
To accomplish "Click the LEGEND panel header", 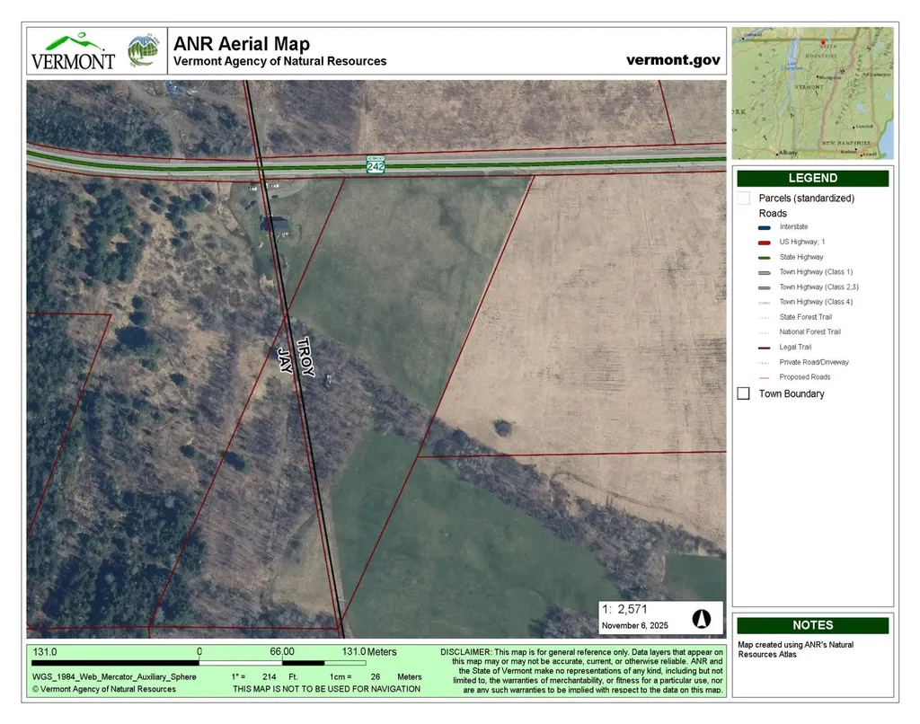I will point(812,178).
